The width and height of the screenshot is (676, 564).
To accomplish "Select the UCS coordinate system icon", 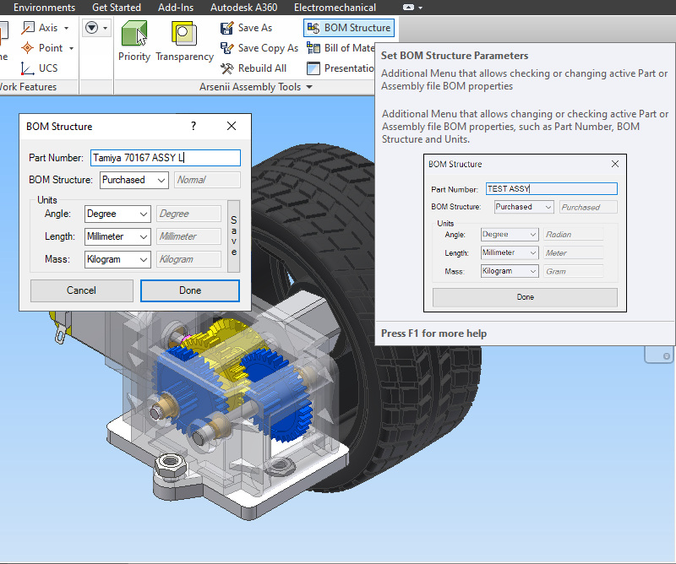I will 28,68.
